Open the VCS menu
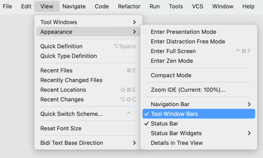 tap(198, 6)
